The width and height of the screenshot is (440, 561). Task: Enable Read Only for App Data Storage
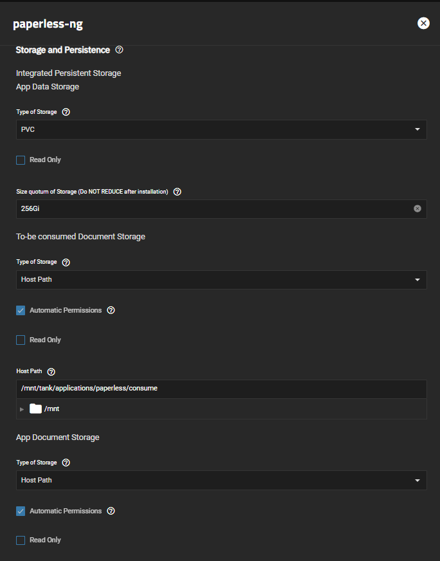click(x=21, y=160)
